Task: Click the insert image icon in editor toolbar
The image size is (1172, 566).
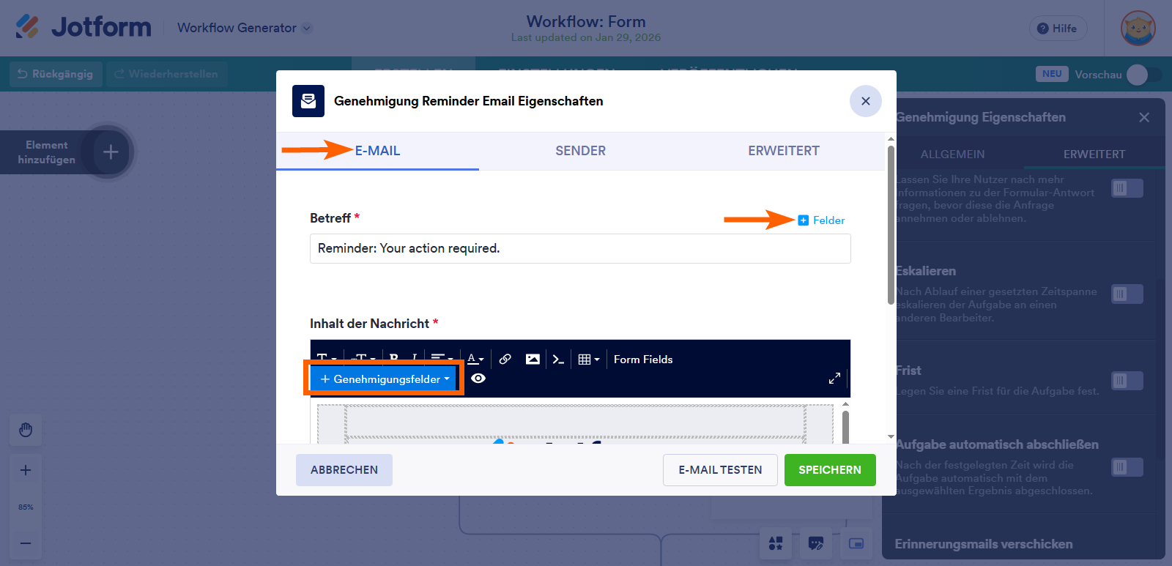Action: (533, 359)
